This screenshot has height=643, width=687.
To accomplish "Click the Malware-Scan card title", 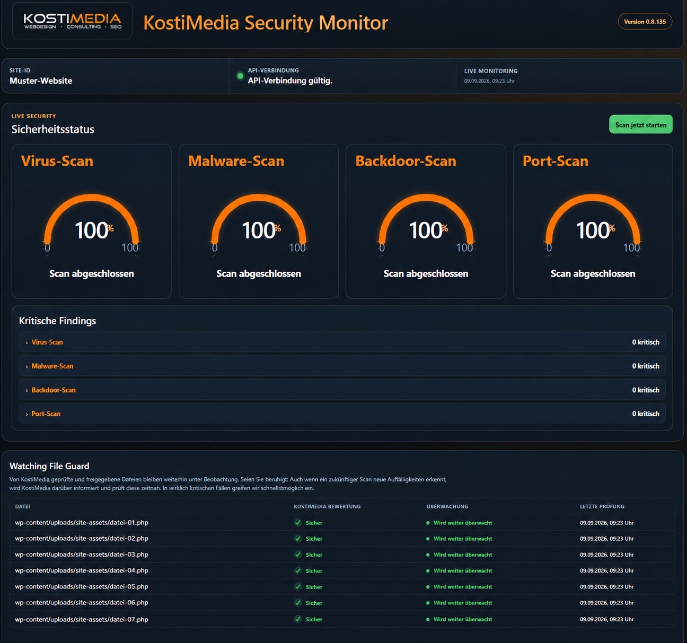I will [x=236, y=161].
